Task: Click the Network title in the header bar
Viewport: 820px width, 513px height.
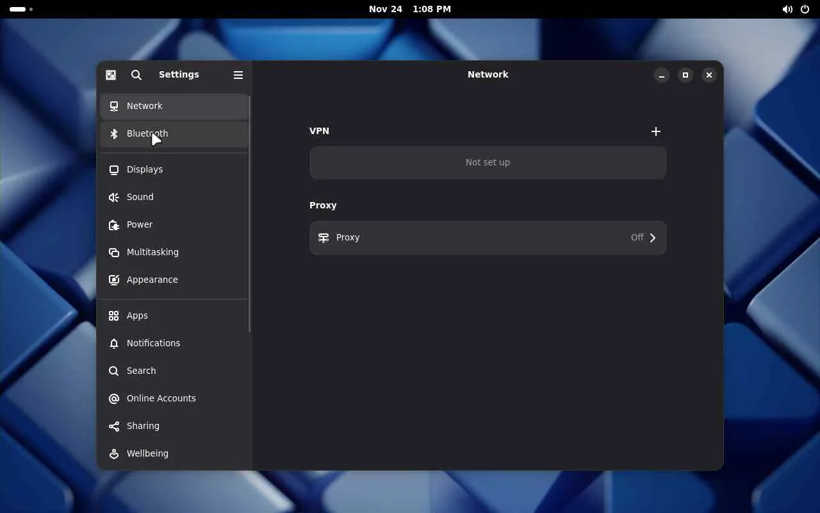Action: click(488, 74)
